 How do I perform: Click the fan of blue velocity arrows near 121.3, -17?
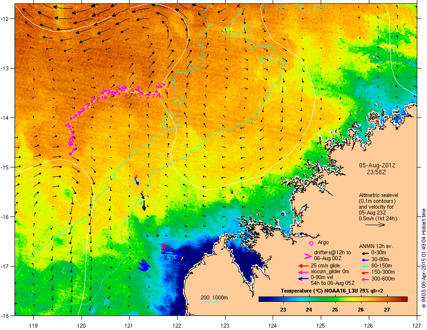click(144, 265)
